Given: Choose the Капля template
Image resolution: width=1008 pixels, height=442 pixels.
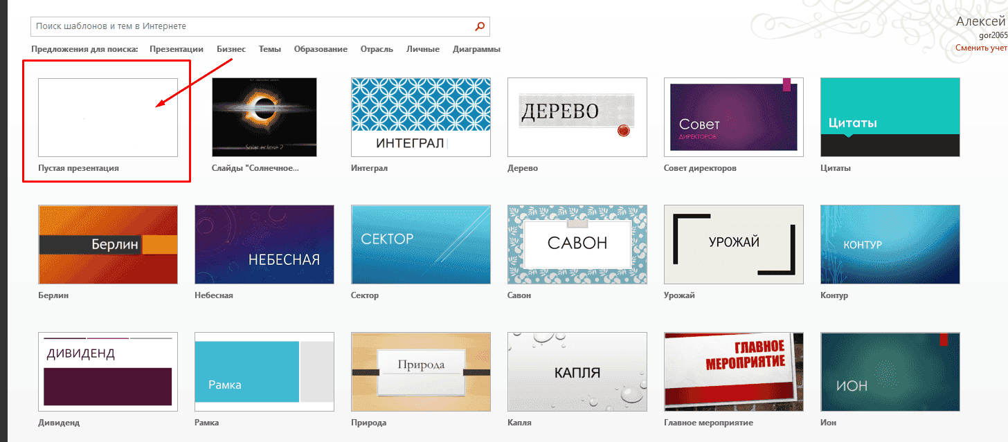Looking at the screenshot, I should tap(577, 371).
